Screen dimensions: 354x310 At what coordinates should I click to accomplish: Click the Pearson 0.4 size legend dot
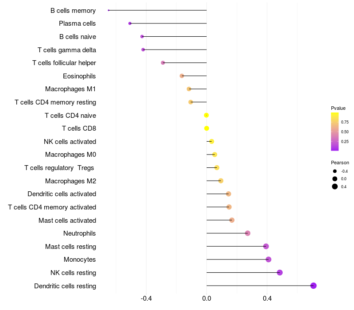point(335,186)
